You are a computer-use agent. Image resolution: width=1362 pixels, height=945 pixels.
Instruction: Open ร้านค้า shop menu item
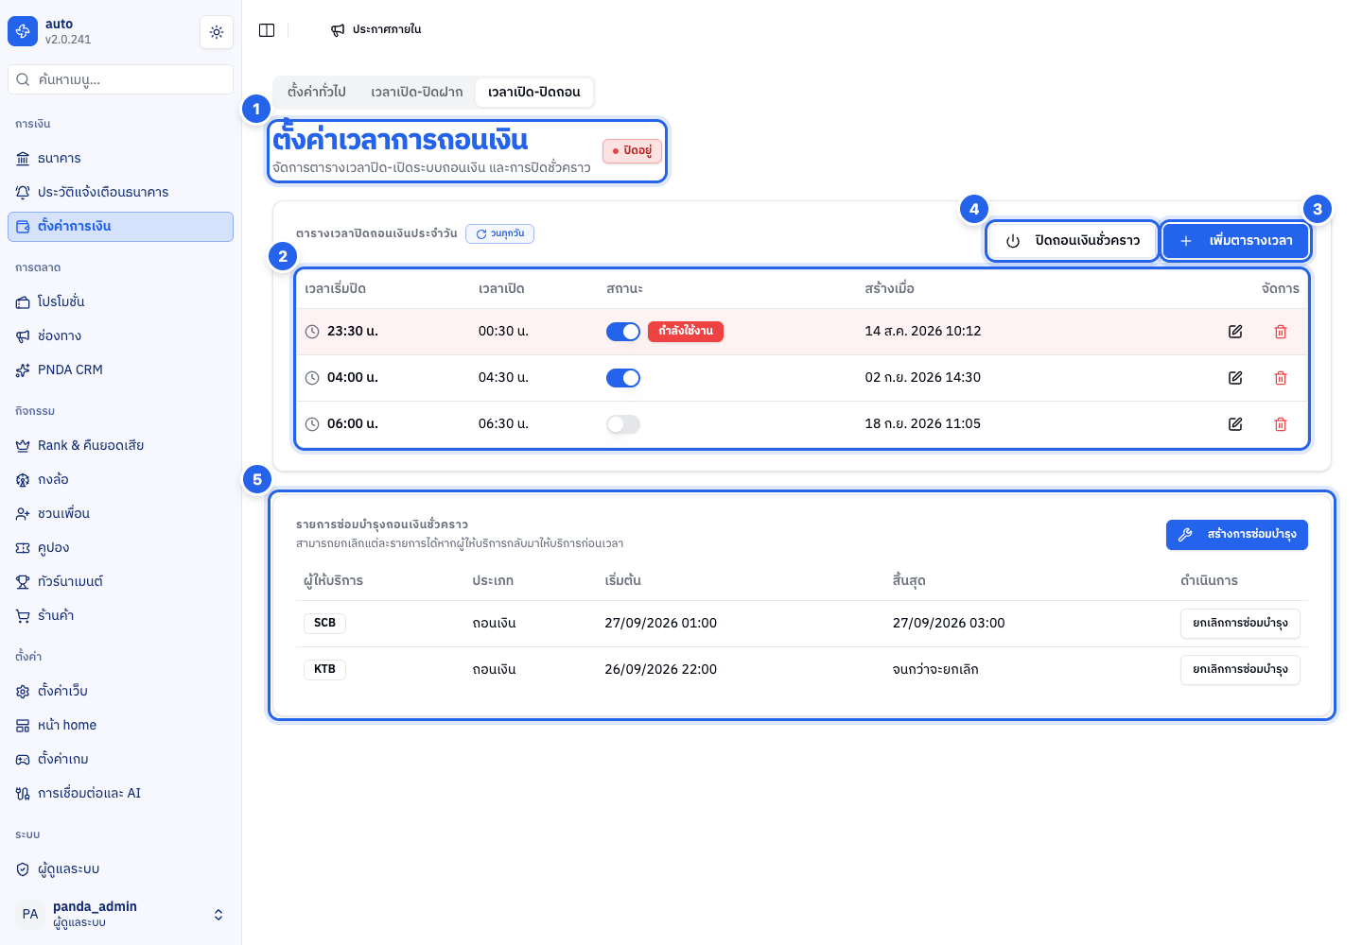pyautogui.click(x=120, y=616)
